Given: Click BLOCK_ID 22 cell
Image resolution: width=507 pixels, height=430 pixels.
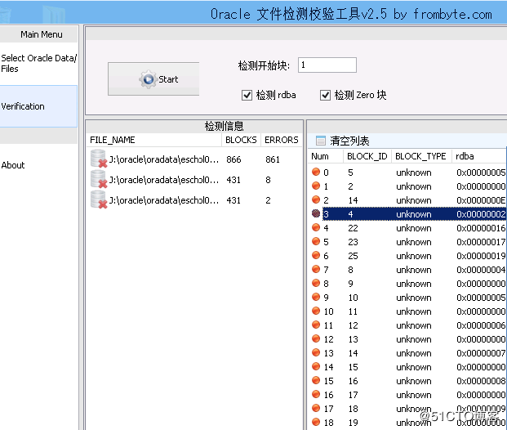Looking at the screenshot, I should 353,228.
